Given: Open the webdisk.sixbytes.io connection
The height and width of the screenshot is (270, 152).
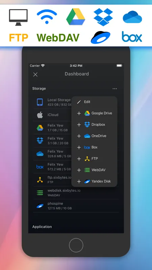Looking at the screenshot, I should click(x=76, y=193).
